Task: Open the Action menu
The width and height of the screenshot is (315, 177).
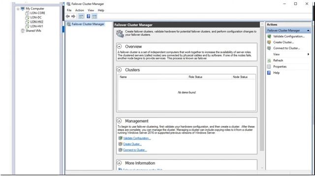Action: point(80,10)
